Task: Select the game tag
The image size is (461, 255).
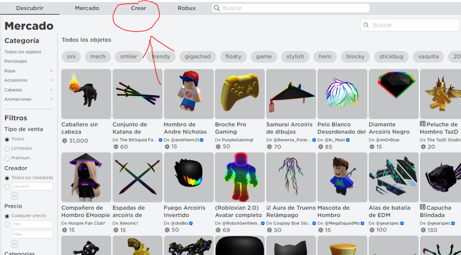Action: [x=264, y=57]
